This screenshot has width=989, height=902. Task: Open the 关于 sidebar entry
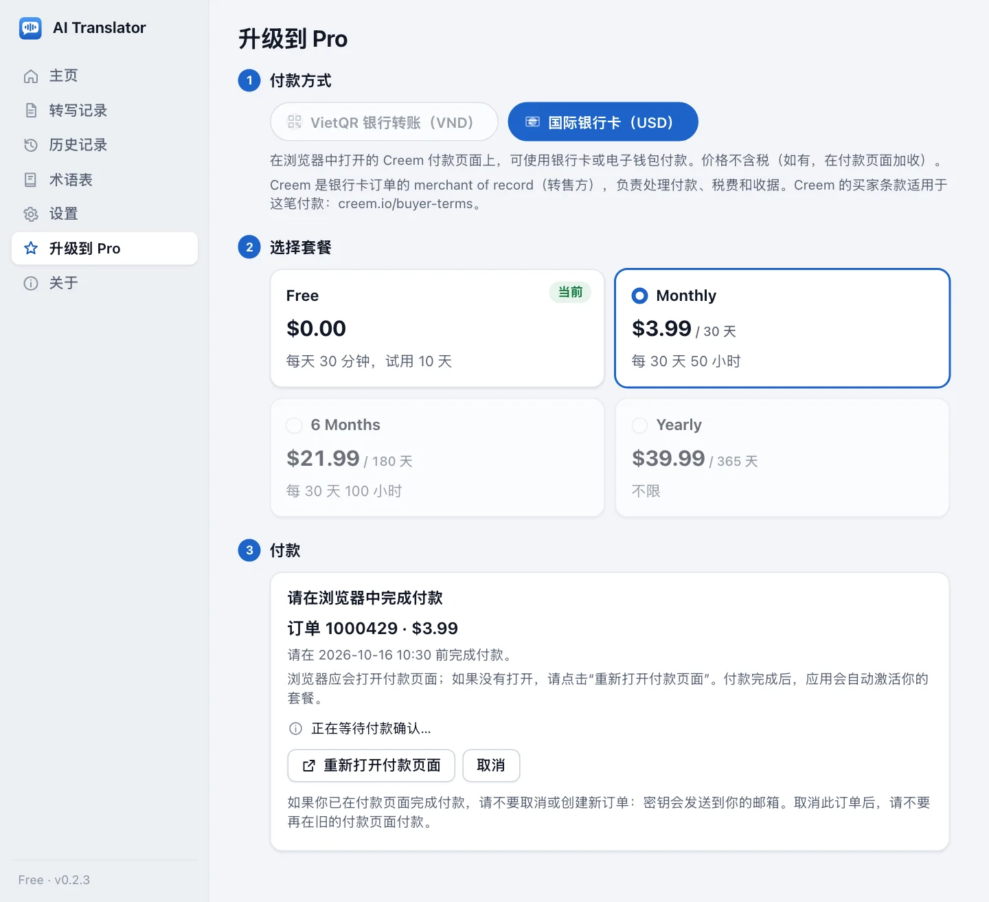(x=104, y=283)
